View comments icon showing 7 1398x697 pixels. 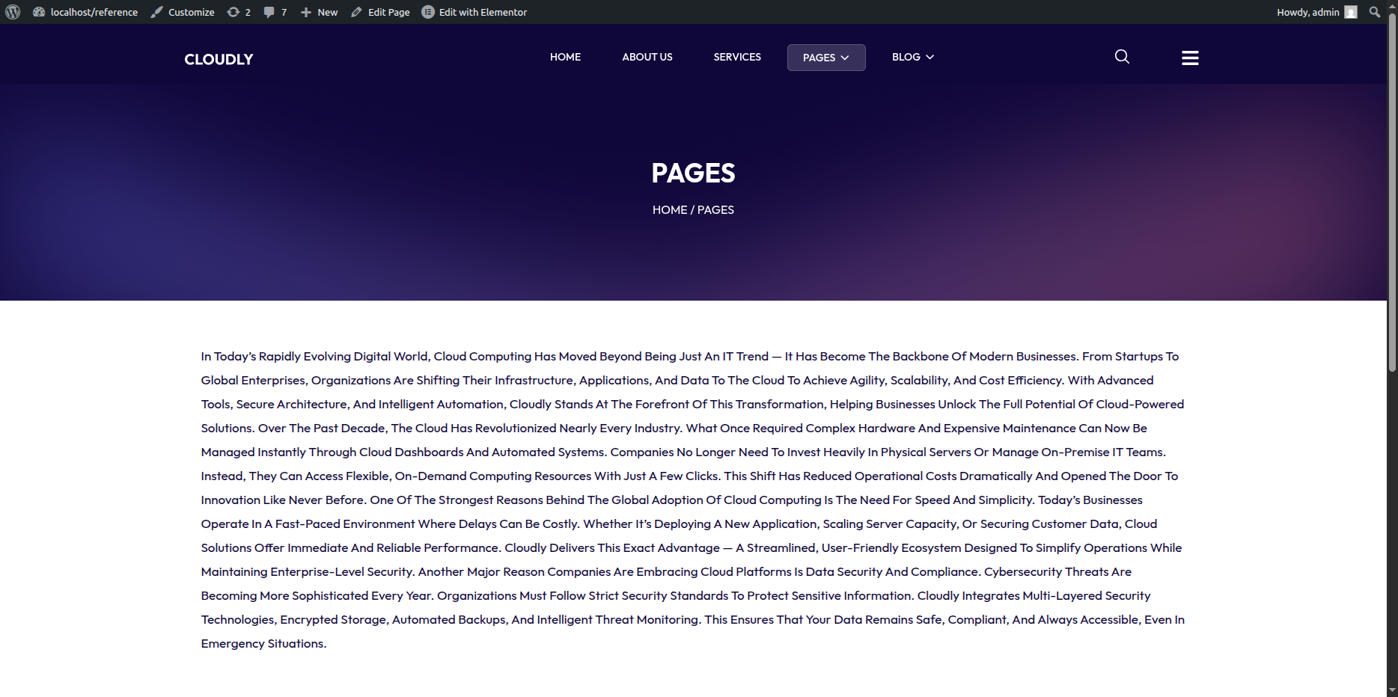(x=275, y=12)
